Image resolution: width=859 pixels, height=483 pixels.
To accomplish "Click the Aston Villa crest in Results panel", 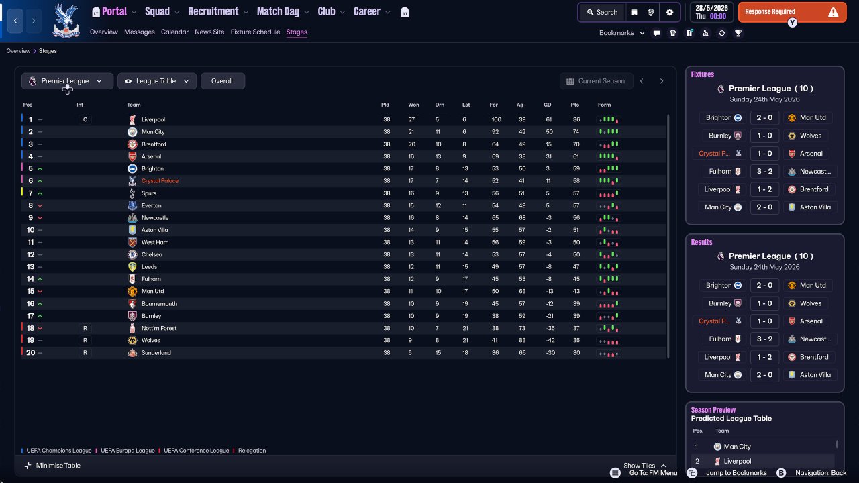I will point(792,375).
